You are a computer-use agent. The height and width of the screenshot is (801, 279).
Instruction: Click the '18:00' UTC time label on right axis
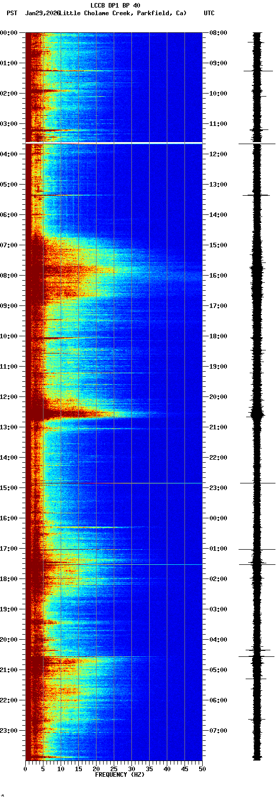[218, 336]
